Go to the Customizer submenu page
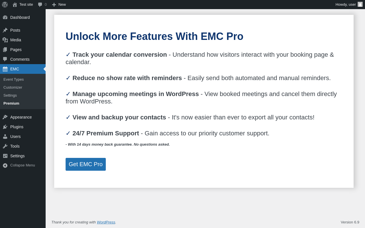 (13, 87)
